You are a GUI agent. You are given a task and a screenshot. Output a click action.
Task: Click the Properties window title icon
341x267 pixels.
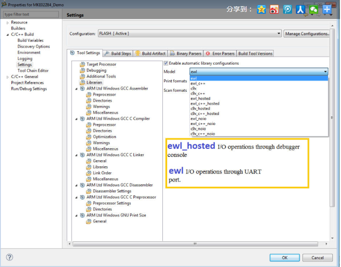tap(4, 4)
